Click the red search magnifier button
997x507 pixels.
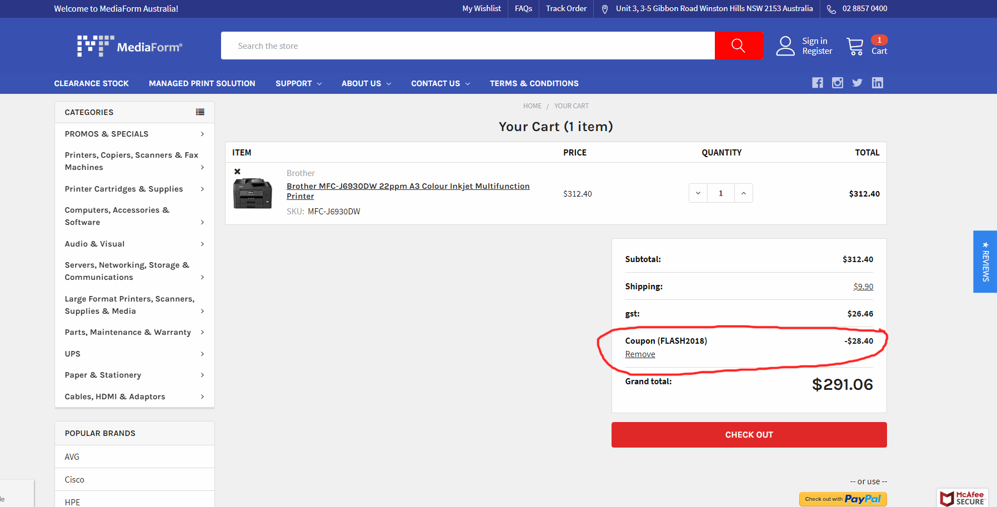738,46
